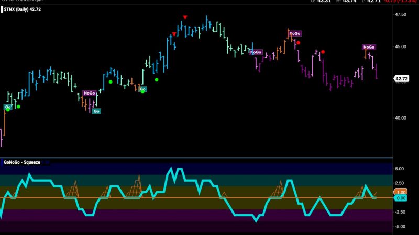Click the red dot under the peak NoGo

299,43
